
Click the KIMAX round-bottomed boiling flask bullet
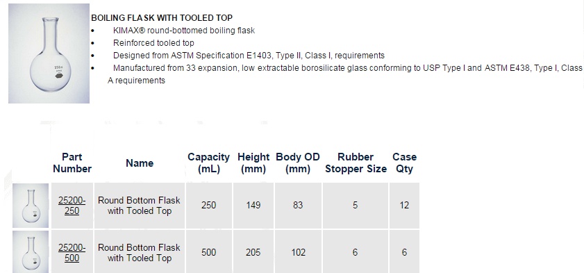[x=184, y=31]
